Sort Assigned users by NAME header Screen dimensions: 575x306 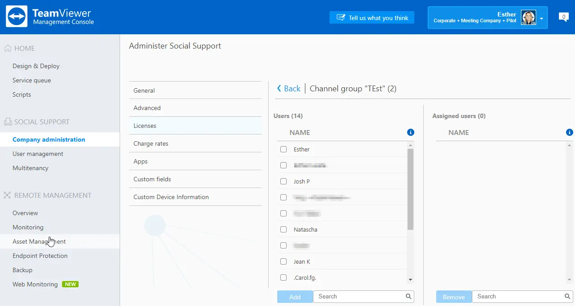[458, 132]
